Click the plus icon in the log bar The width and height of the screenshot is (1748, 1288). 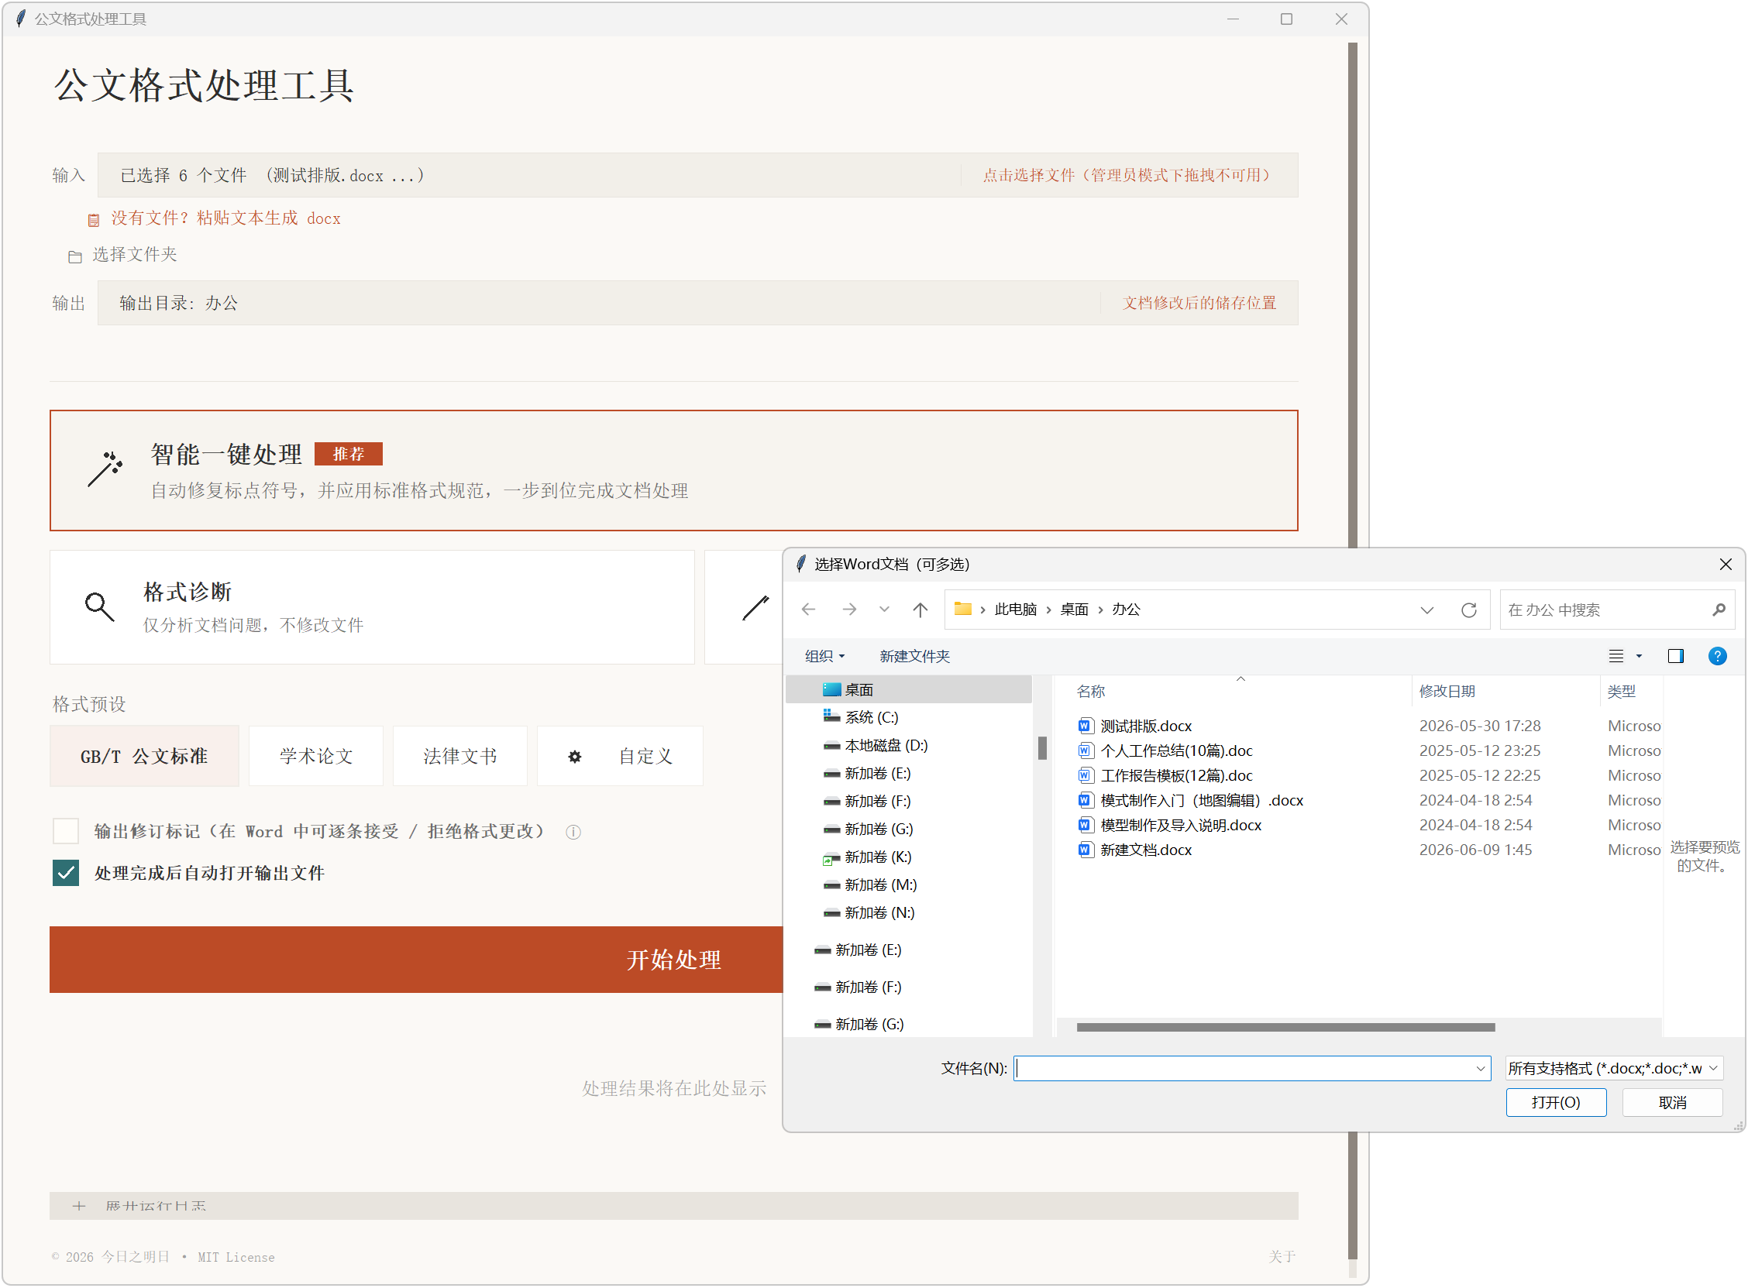tap(79, 1206)
